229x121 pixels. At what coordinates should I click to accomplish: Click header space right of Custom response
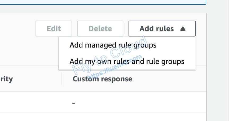click(170, 79)
